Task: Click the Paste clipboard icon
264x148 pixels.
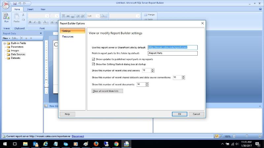Action: click(x=16, y=16)
